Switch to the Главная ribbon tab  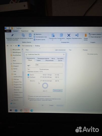click(x=15, y=31)
